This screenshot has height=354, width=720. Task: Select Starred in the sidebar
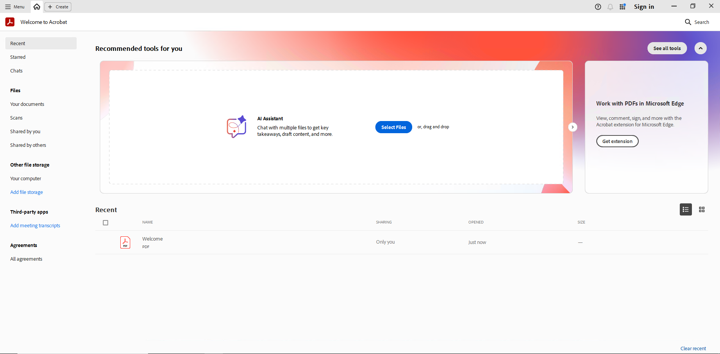point(18,57)
